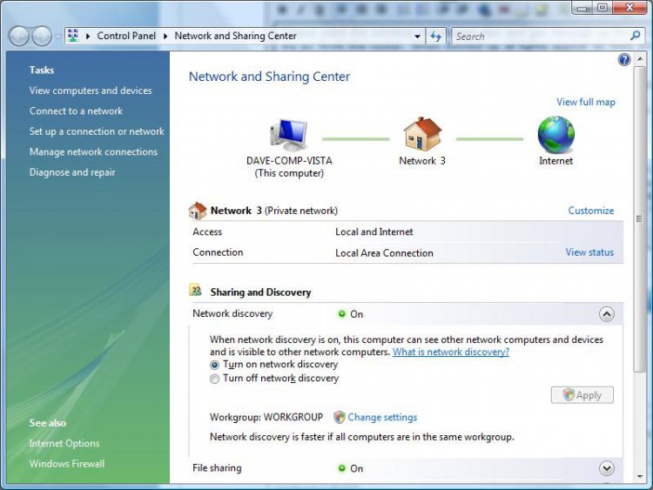Click the Network discovery row label

(x=232, y=313)
